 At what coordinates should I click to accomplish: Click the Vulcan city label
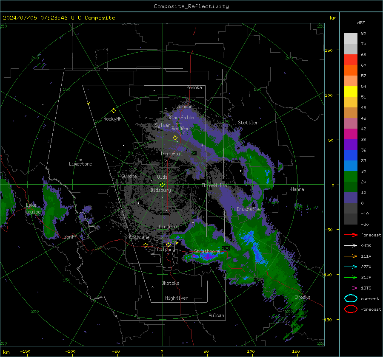tap(216, 315)
